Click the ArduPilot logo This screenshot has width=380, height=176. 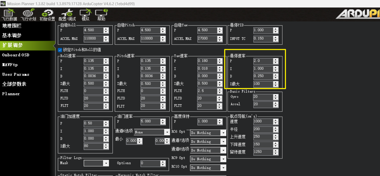tap(358, 14)
